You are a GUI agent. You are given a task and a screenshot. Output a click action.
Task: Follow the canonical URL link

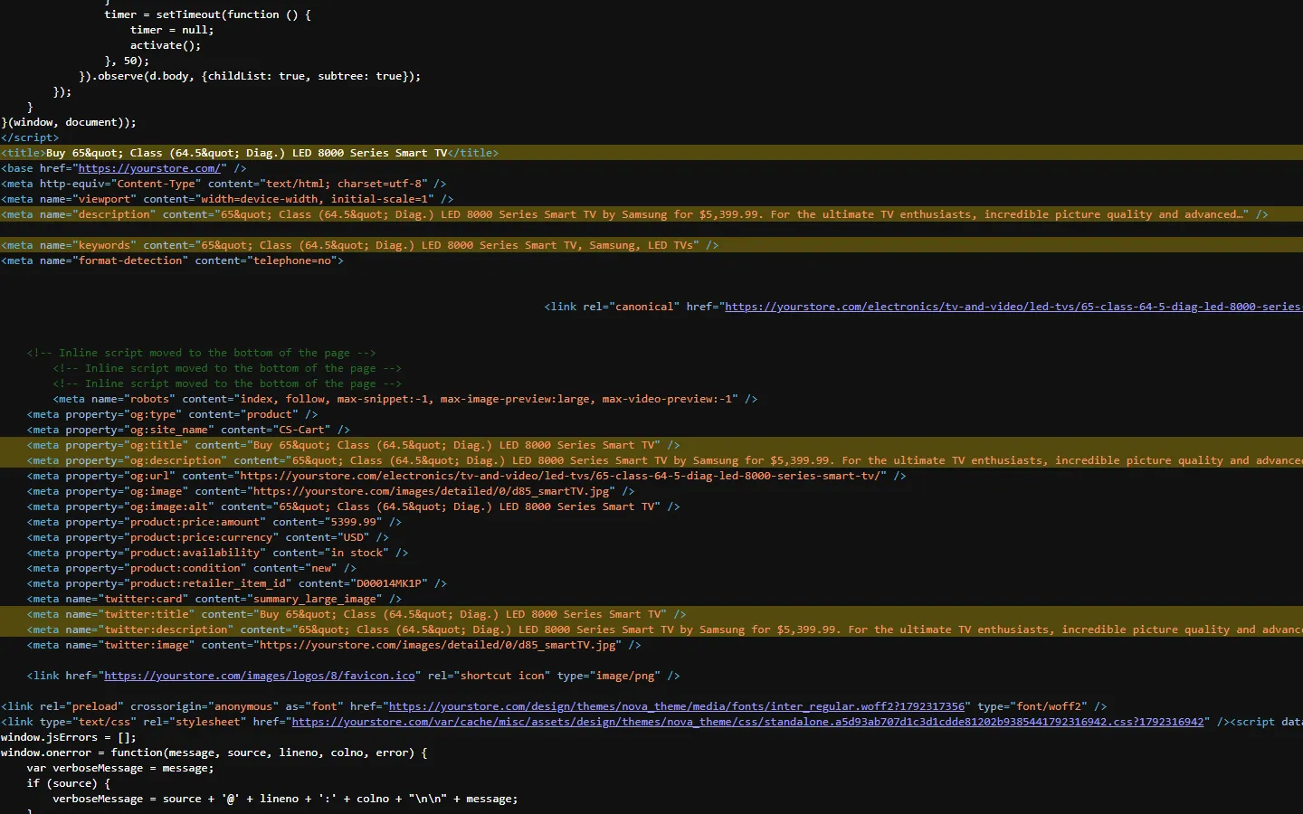click(1013, 307)
